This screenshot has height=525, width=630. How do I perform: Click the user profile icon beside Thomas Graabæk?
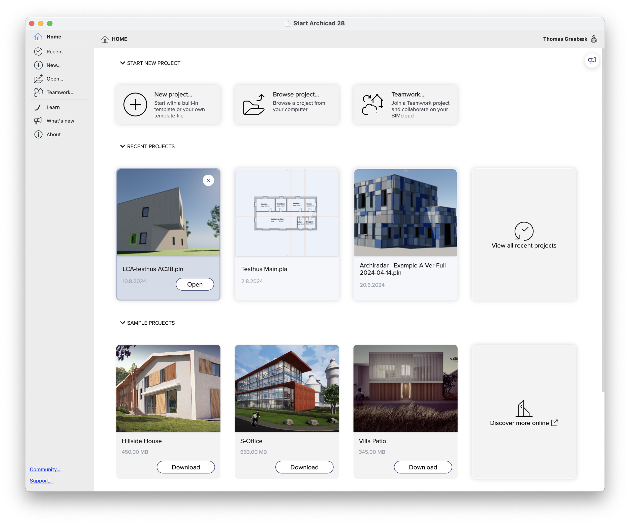click(x=593, y=39)
